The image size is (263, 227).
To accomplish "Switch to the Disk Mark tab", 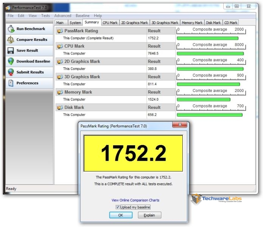I will pos(213,23).
